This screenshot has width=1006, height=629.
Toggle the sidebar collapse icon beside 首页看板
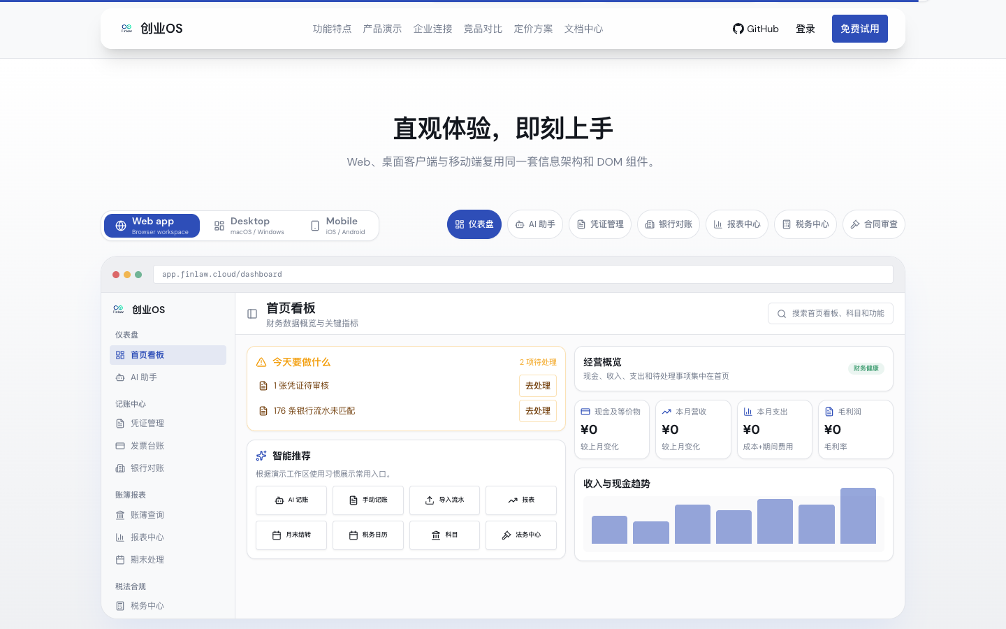(x=252, y=314)
